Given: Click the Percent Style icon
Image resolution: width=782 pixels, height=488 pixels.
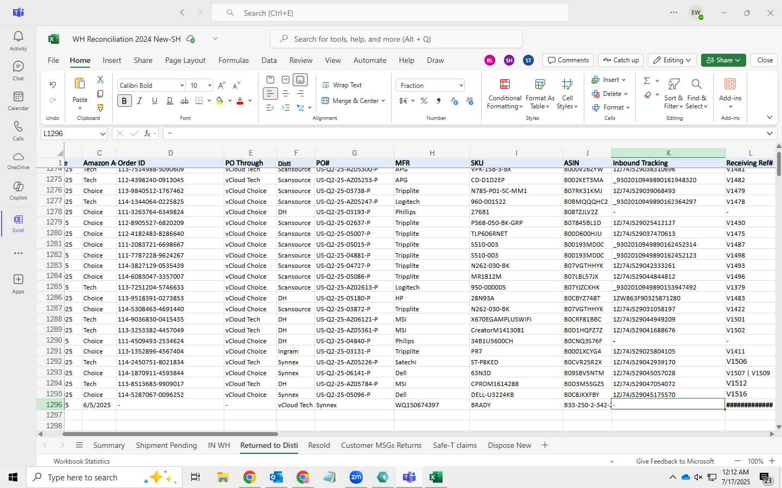Looking at the screenshot, I should (x=424, y=101).
